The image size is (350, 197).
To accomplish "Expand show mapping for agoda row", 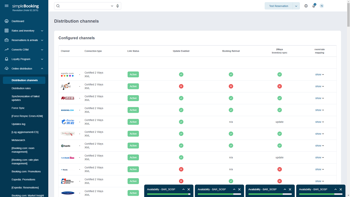I will point(319,74).
